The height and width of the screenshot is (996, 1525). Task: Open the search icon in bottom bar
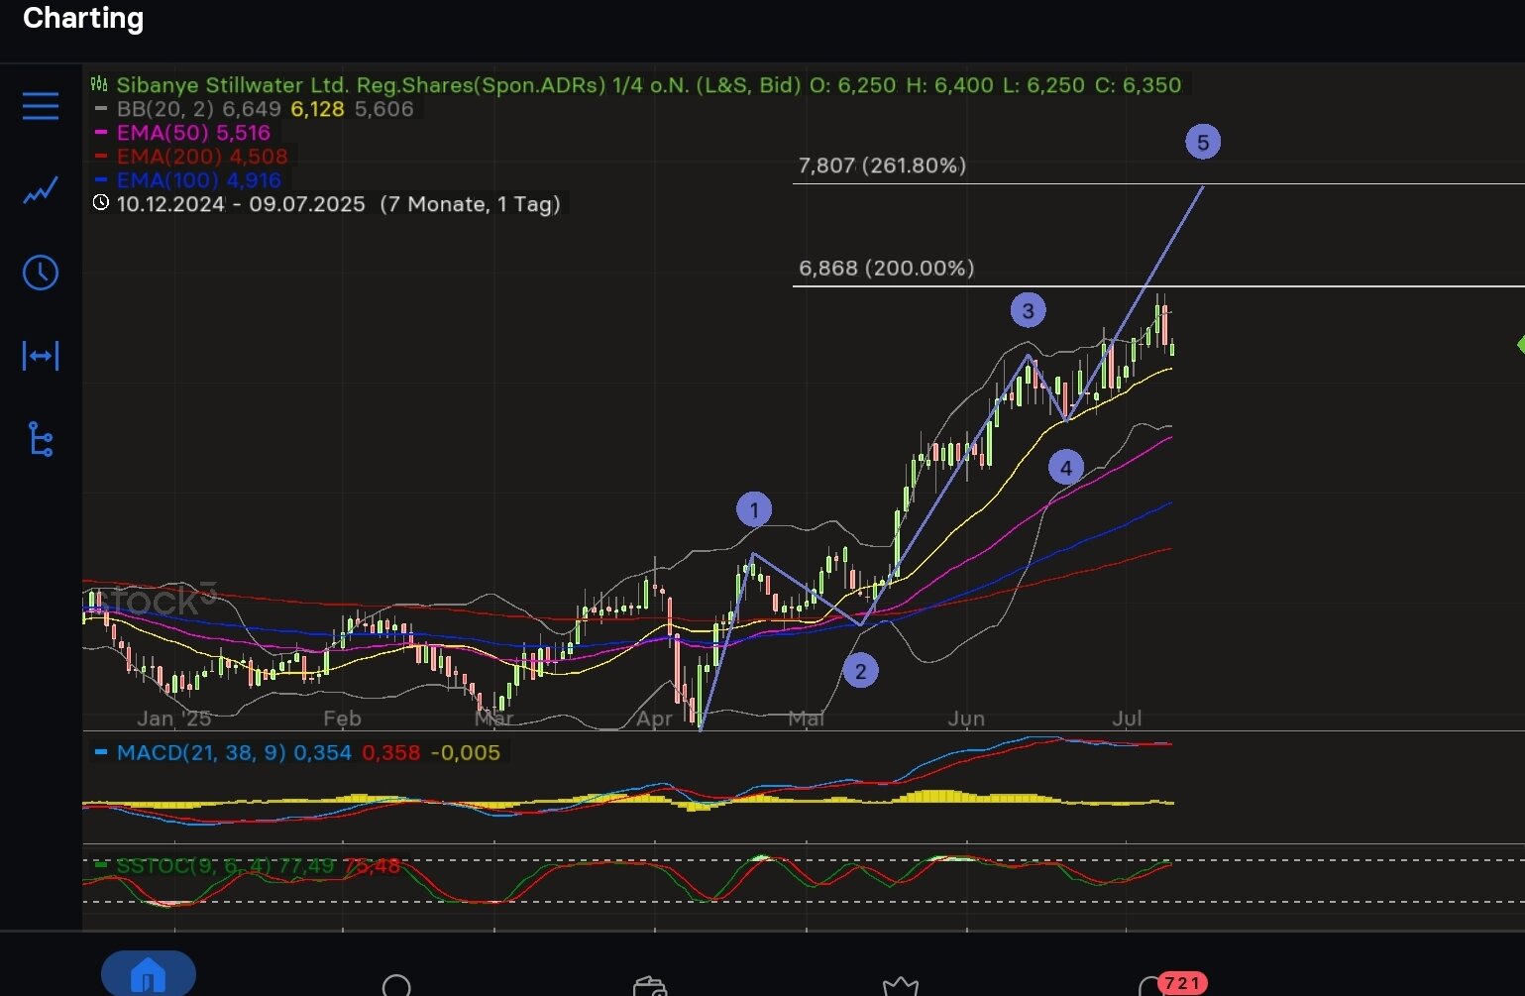click(x=396, y=985)
